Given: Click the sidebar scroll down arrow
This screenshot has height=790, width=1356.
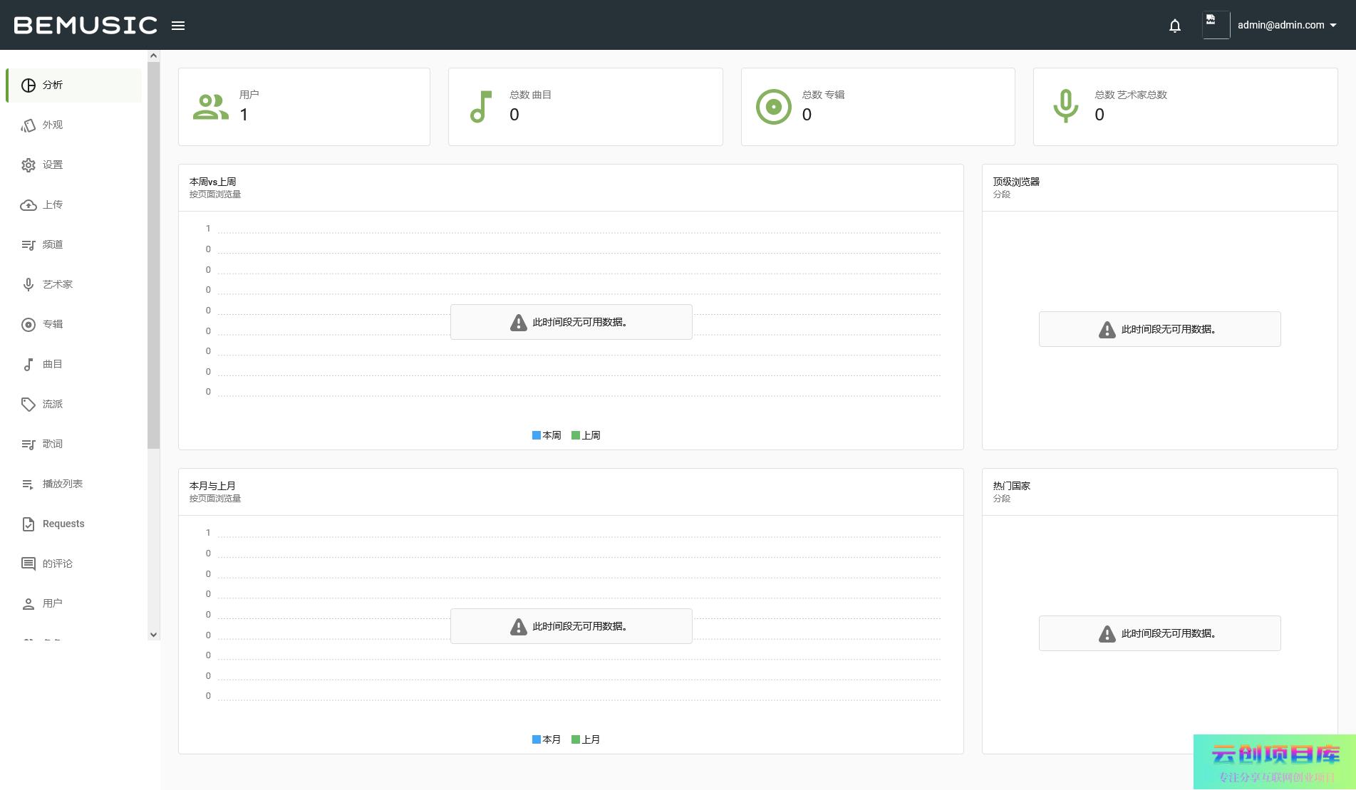Looking at the screenshot, I should (153, 635).
